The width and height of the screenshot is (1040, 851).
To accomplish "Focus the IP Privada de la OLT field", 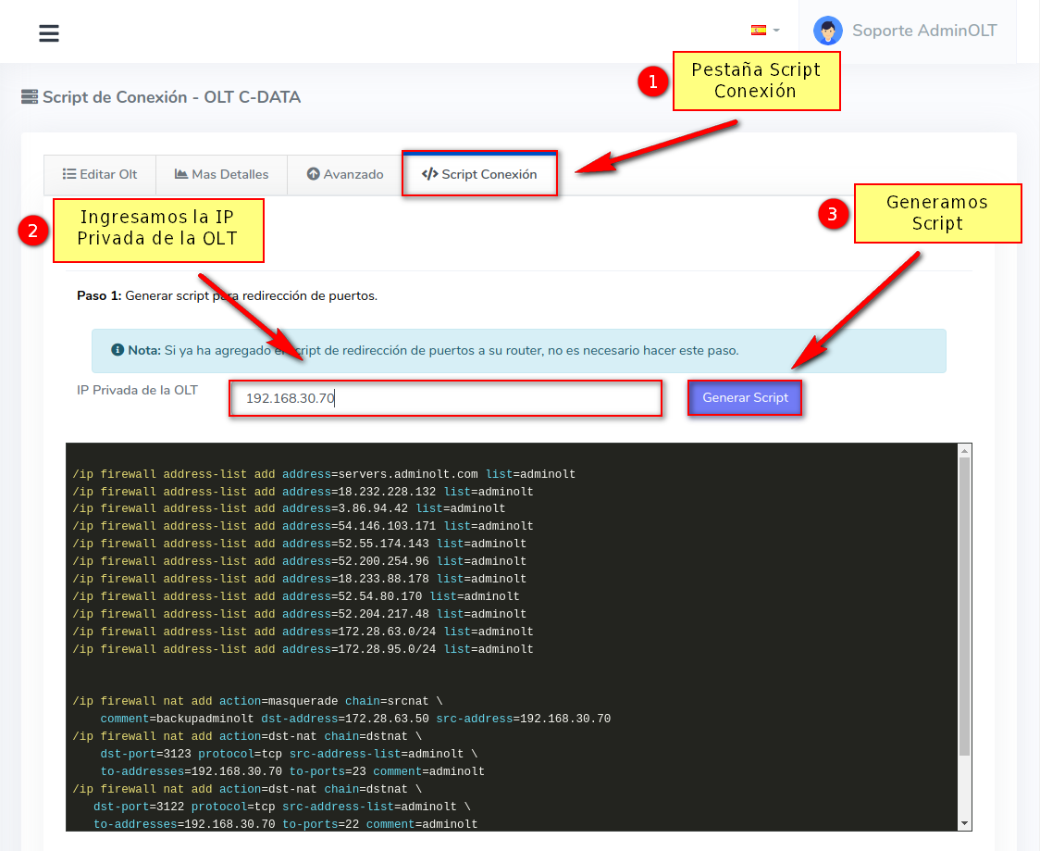I will [445, 398].
